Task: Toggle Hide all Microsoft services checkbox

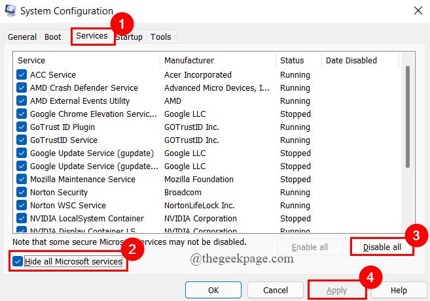Action: pyautogui.click(x=17, y=262)
